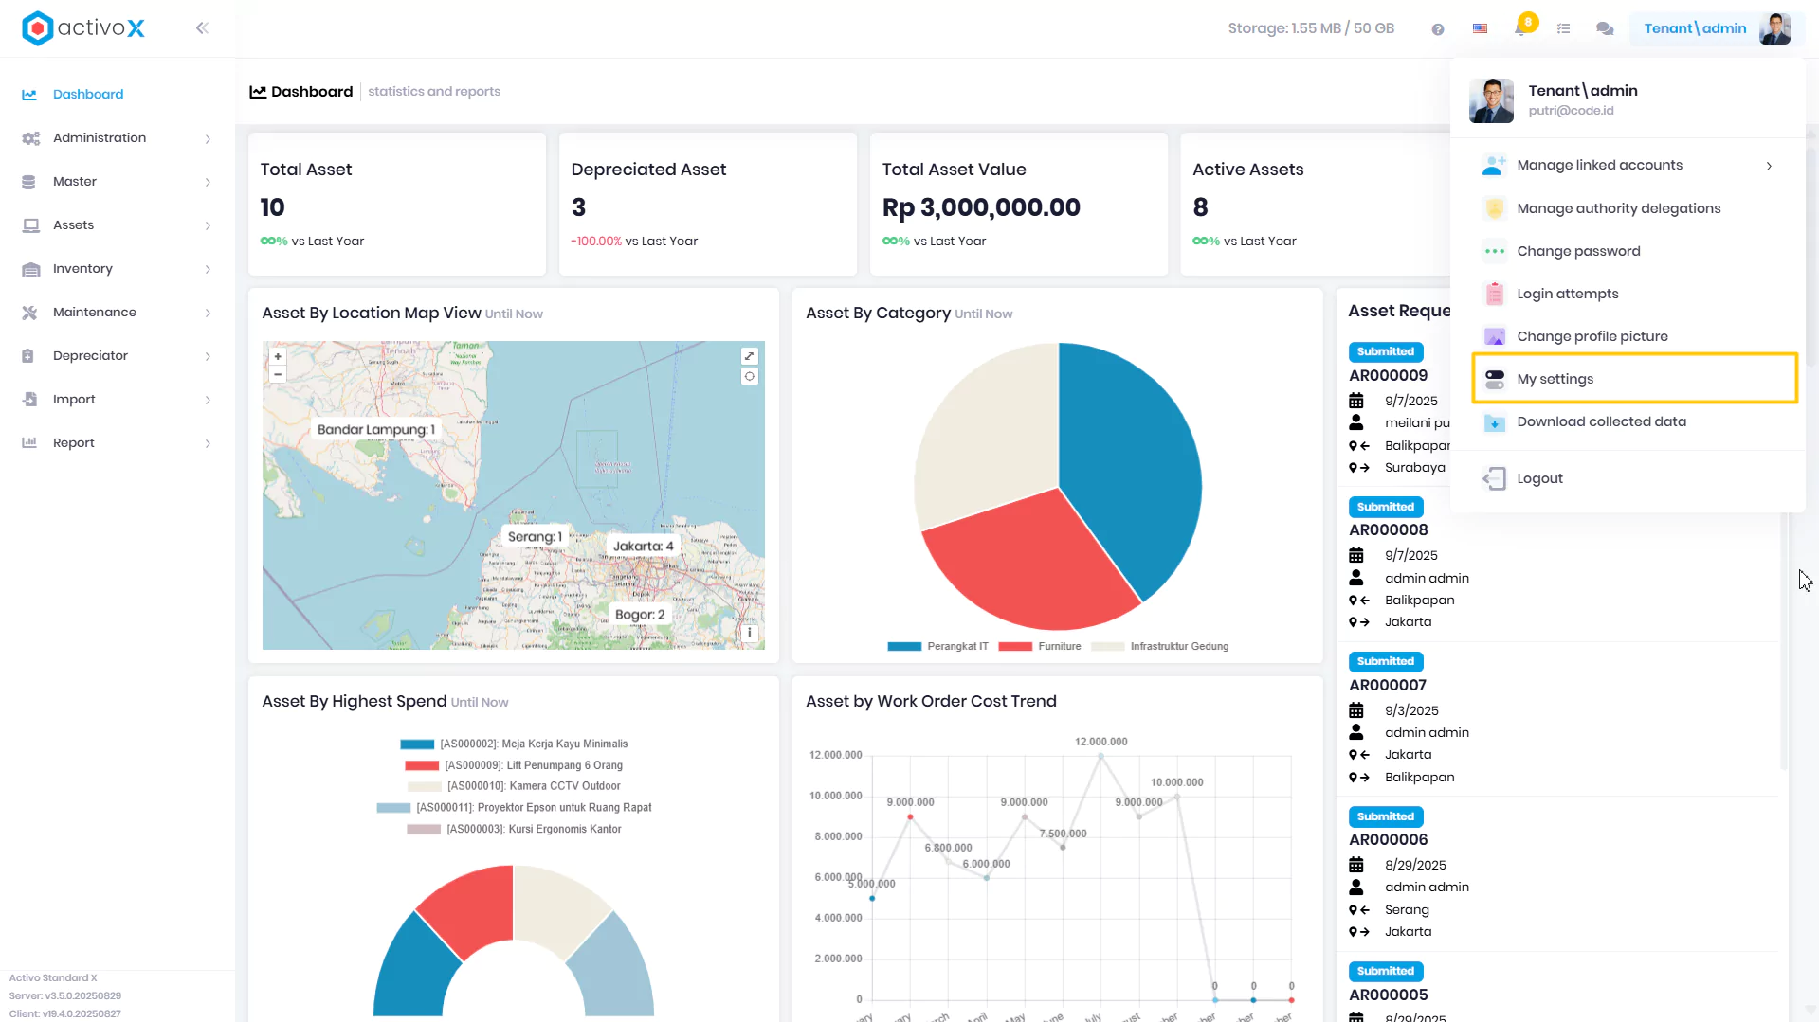Change language via the flag icon
Viewport: 1819px width, 1022px height.
1480,28
